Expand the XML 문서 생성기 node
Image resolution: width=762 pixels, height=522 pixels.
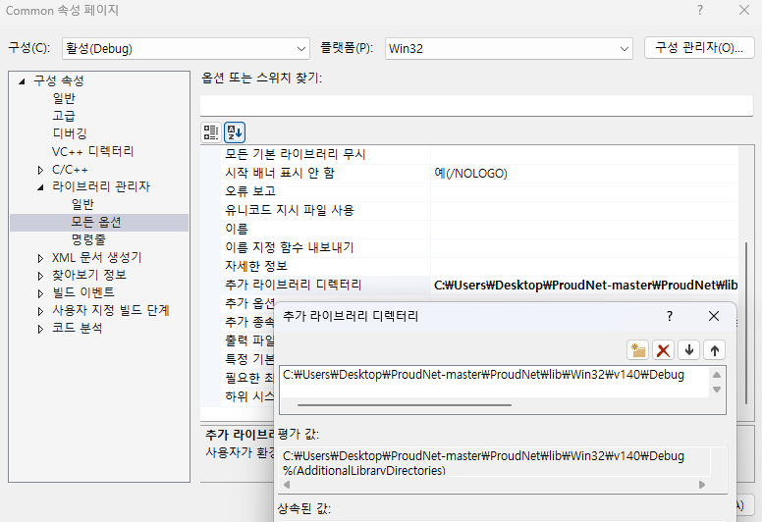click(40, 257)
